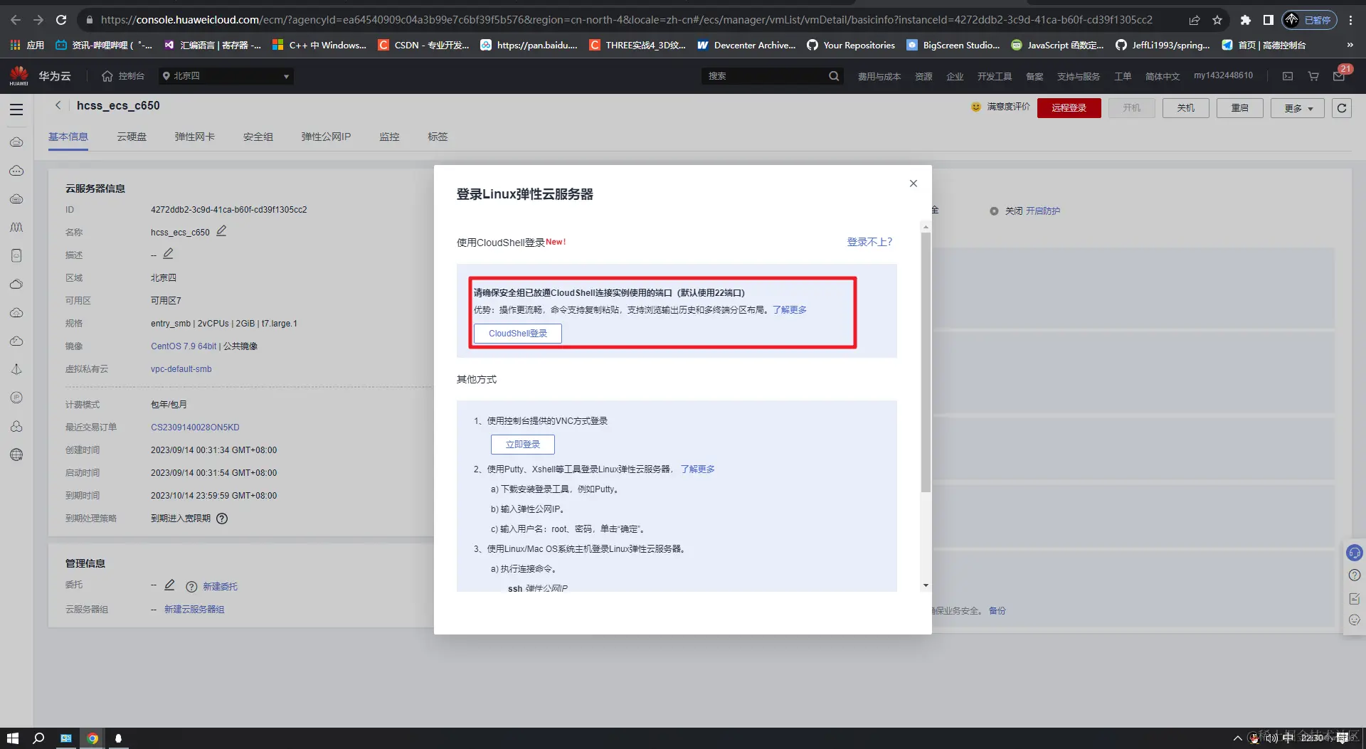Viewport: 1366px width, 749px height.
Task: Bookmark page with star icon
Action: tap(1217, 20)
